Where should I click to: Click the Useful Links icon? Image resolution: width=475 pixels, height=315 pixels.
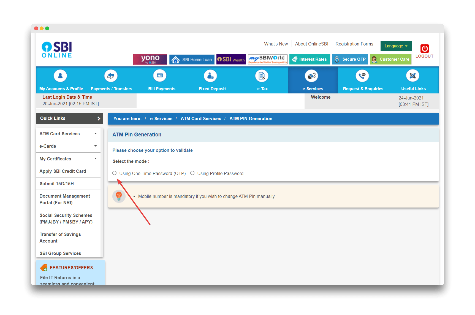click(413, 80)
